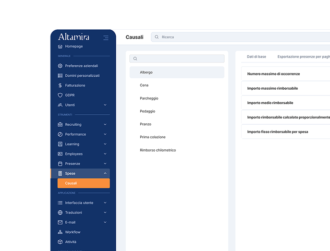Viewport: 330px width, 251px height.
Task: Click the Homepage house icon
Action: 60,47
